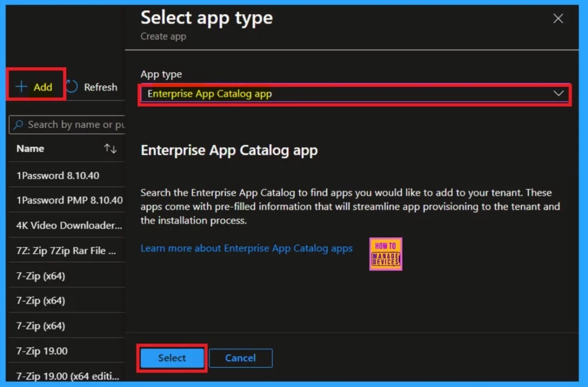
Task: Select the 7-Zip 19.00 (x64 edition) row
Action: point(67,376)
